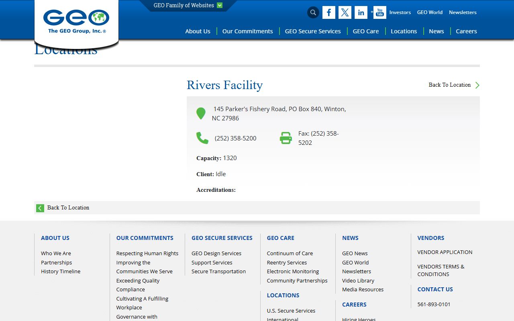Open Secure Transportation footer link
The width and height of the screenshot is (514, 321).
218,271
